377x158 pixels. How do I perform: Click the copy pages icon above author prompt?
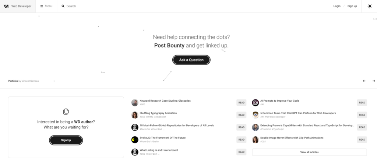(66, 111)
